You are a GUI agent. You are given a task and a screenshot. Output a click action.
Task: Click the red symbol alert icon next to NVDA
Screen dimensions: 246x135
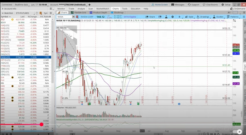(77, 17)
